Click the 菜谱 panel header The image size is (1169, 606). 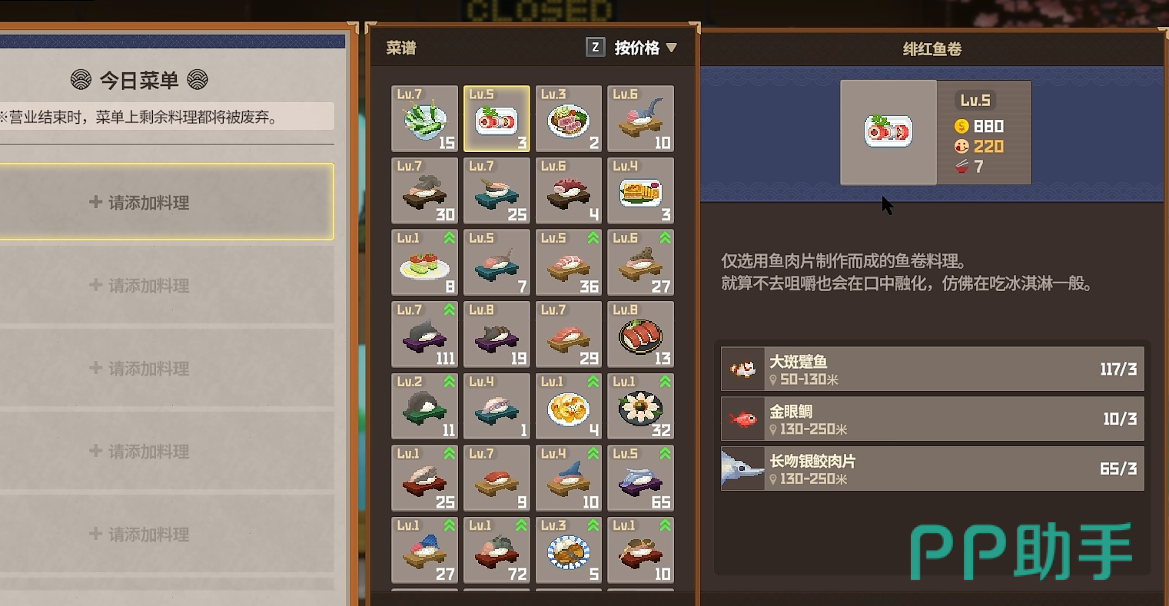click(x=401, y=48)
